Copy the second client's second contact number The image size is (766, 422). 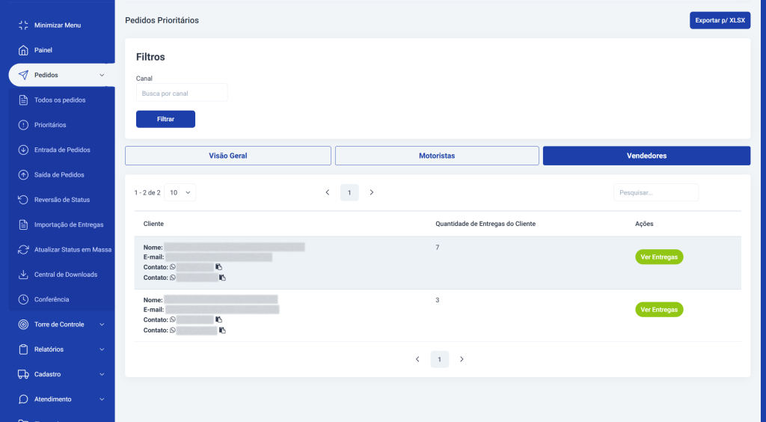tap(222, 331)
